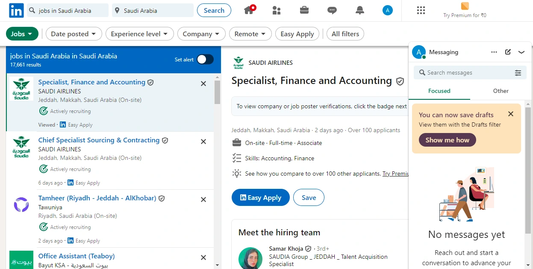Image resolution: width=533 pixels, height=269 pixels.
Task: Open message filter options icon
Action: pyautogui.click(x=518, y=73)
